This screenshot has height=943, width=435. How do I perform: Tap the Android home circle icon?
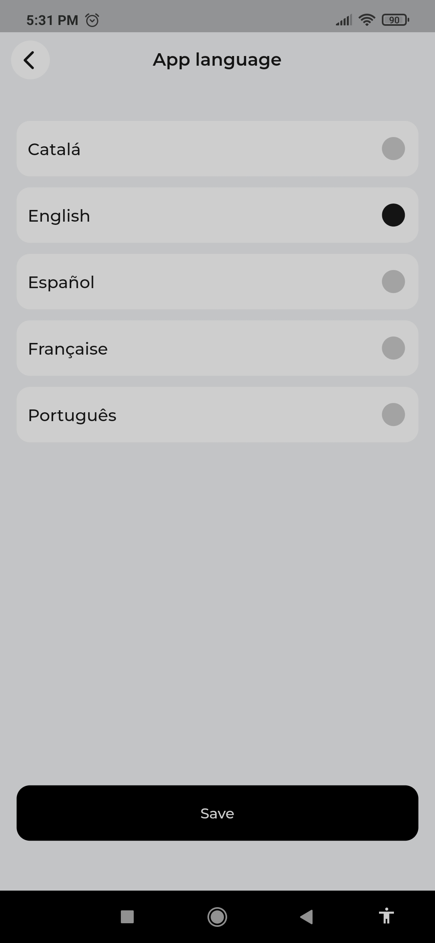217,917
